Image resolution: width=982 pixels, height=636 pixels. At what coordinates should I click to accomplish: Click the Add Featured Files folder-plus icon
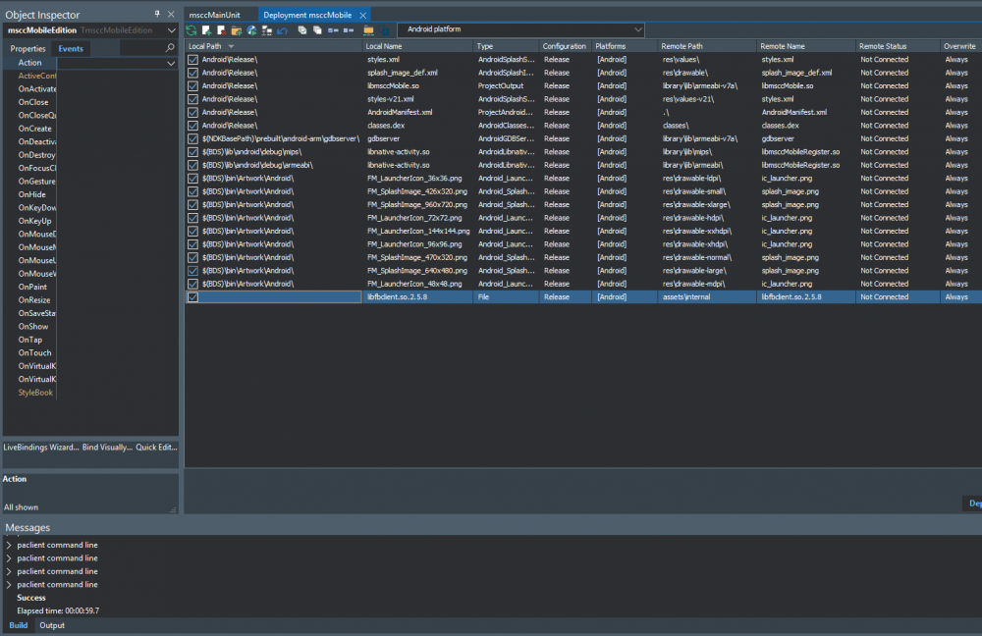coord(236,30)
